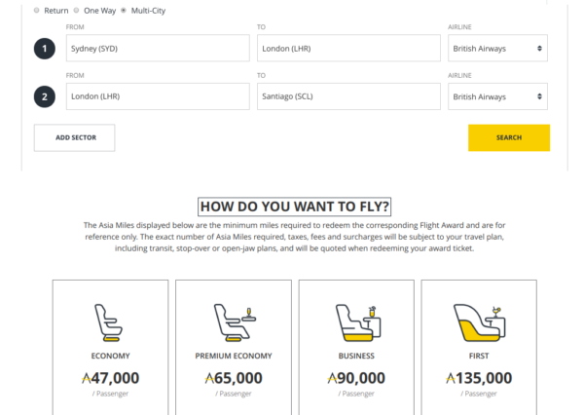584x415 pixels.
Task: Edit the Santiago (SCL) destination field
Action: point(348,96)
